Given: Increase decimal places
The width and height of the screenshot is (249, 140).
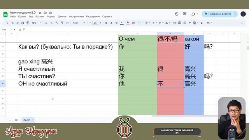Looking at the screenshot, I should 62,23.
